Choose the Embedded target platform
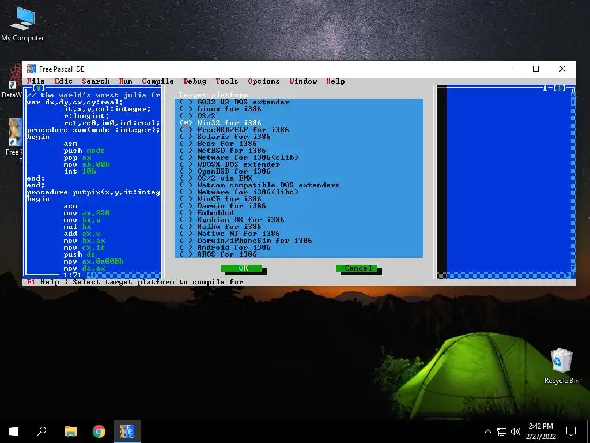 207,213
